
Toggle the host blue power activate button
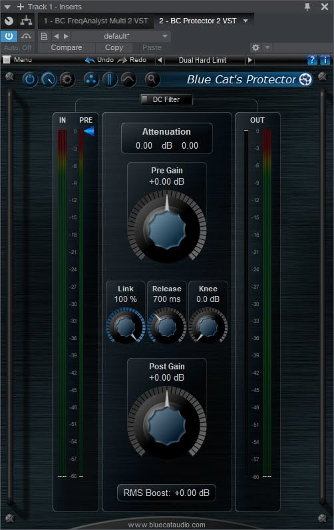[9, 36]
